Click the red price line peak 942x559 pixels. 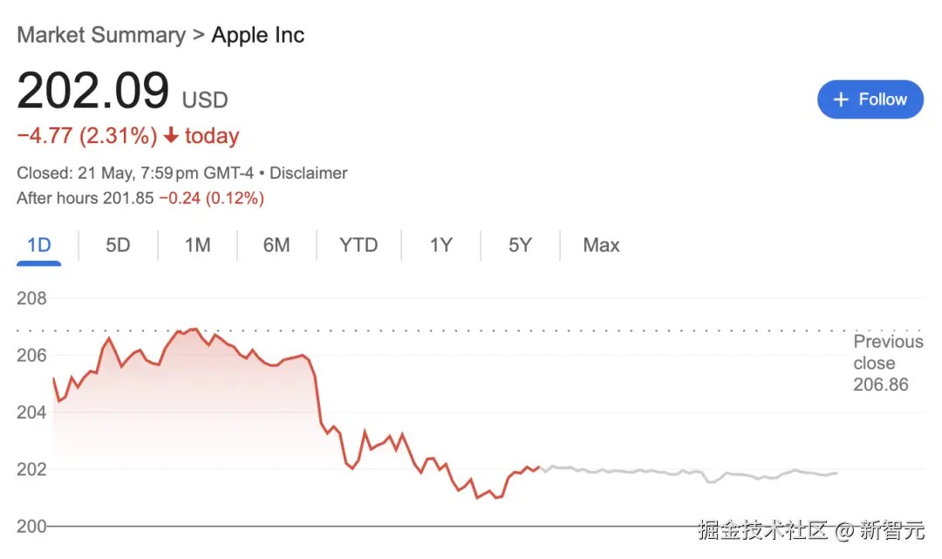(193, 330)
